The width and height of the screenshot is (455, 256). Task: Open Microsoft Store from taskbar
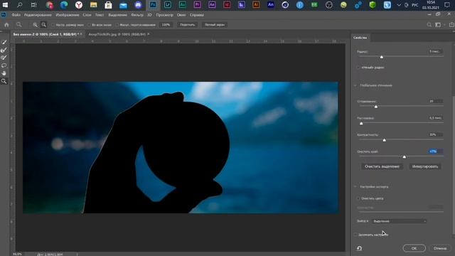pos(108,5)
